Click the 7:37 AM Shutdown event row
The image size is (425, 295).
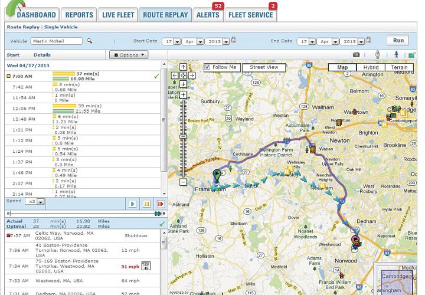coord(83,235)
